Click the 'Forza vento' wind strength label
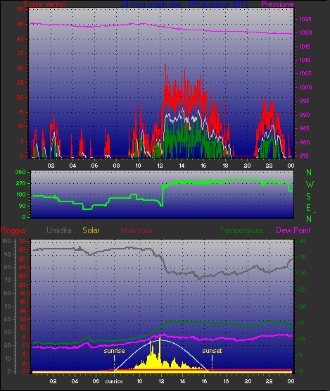330x391 pixels. coord(45,4)
